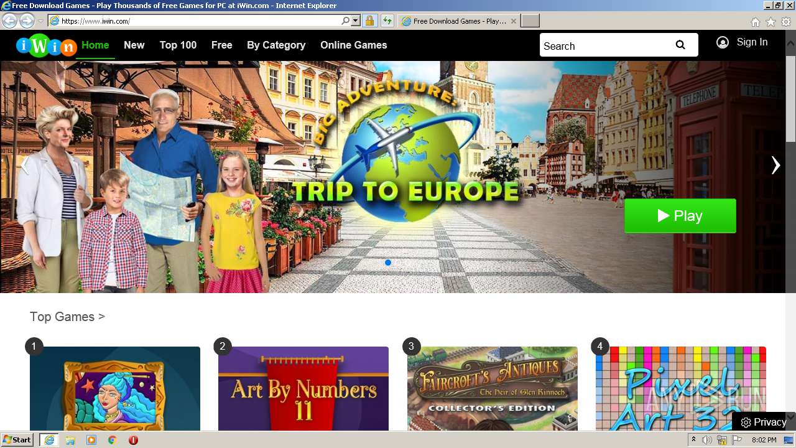Viewport: 796px width, 448px height.
Task: Open the browser Home icon
Action: click(x=755, y=22)
